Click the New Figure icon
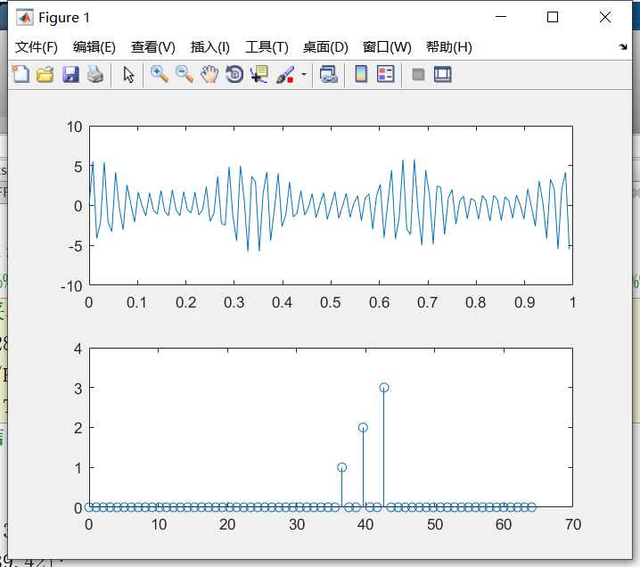The width and height of the screenshot is (640, 567). [x=21, y=75]
